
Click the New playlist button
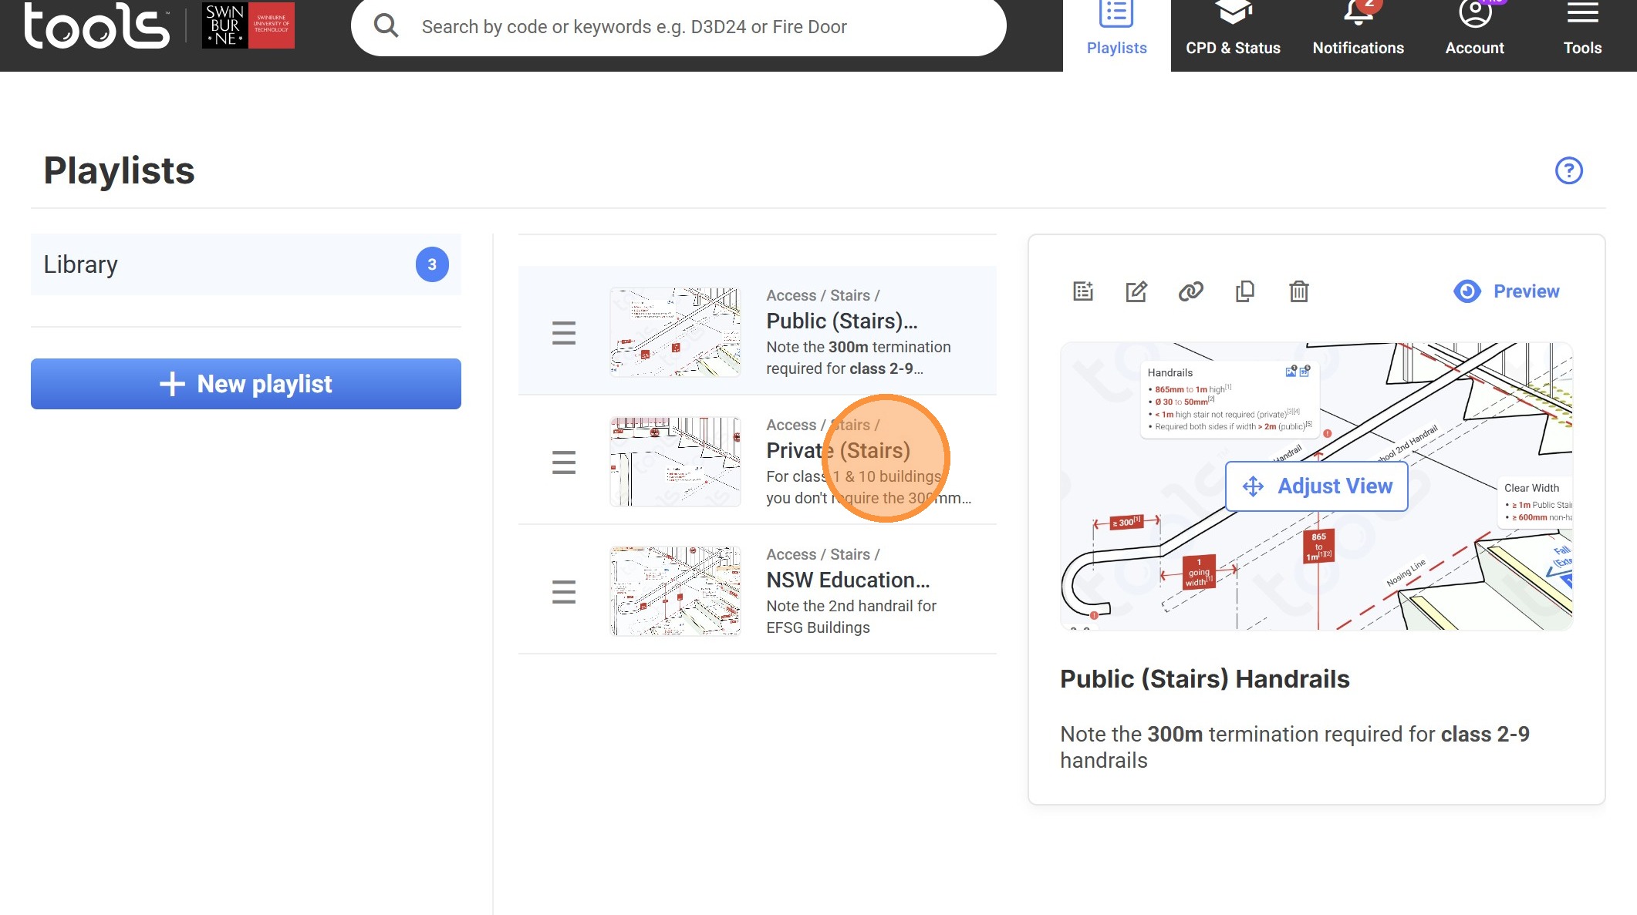tap(246, 384)
